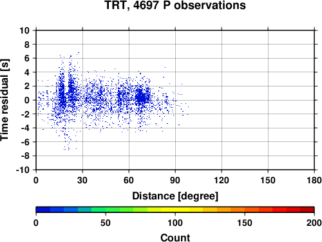Click the y-axis tick label '4'
The height and width of the screenshot is (242, 322).
27,72
